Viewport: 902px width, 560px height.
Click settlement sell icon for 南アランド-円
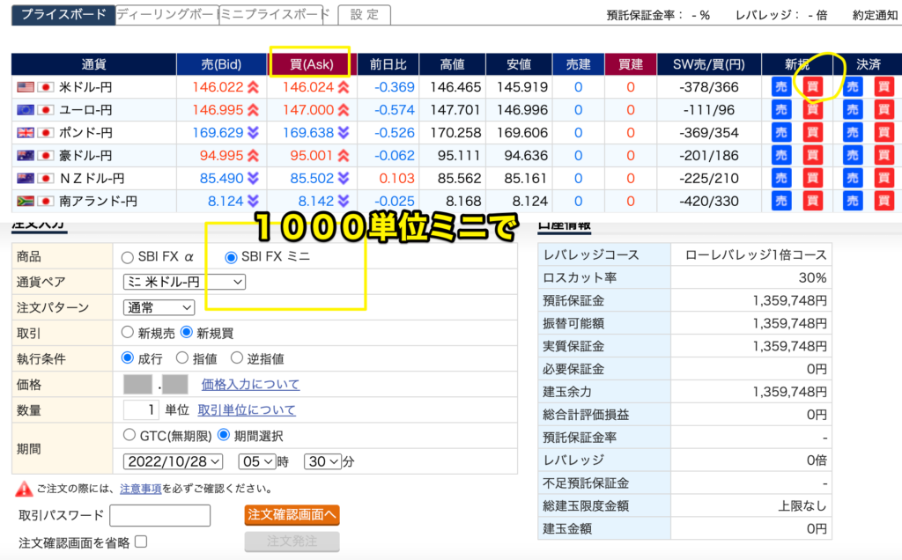tap(853, 202)
